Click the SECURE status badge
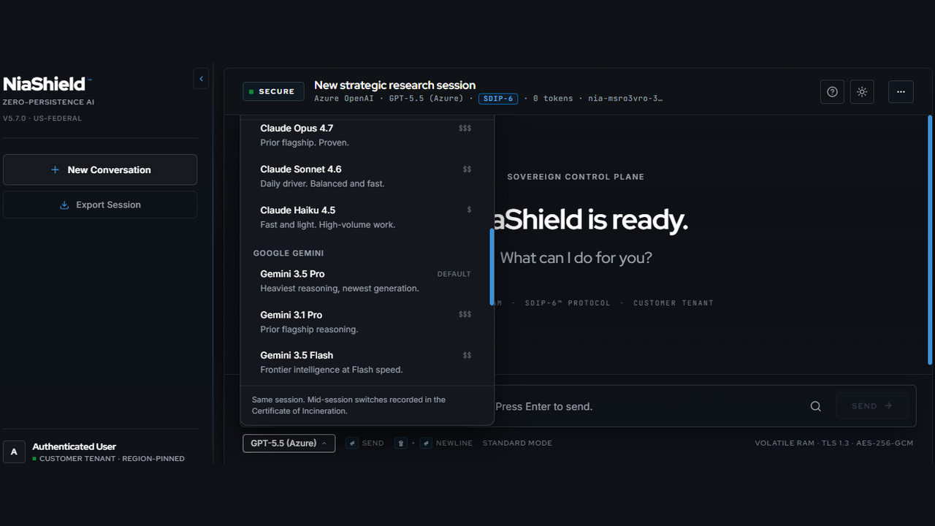 272,91
